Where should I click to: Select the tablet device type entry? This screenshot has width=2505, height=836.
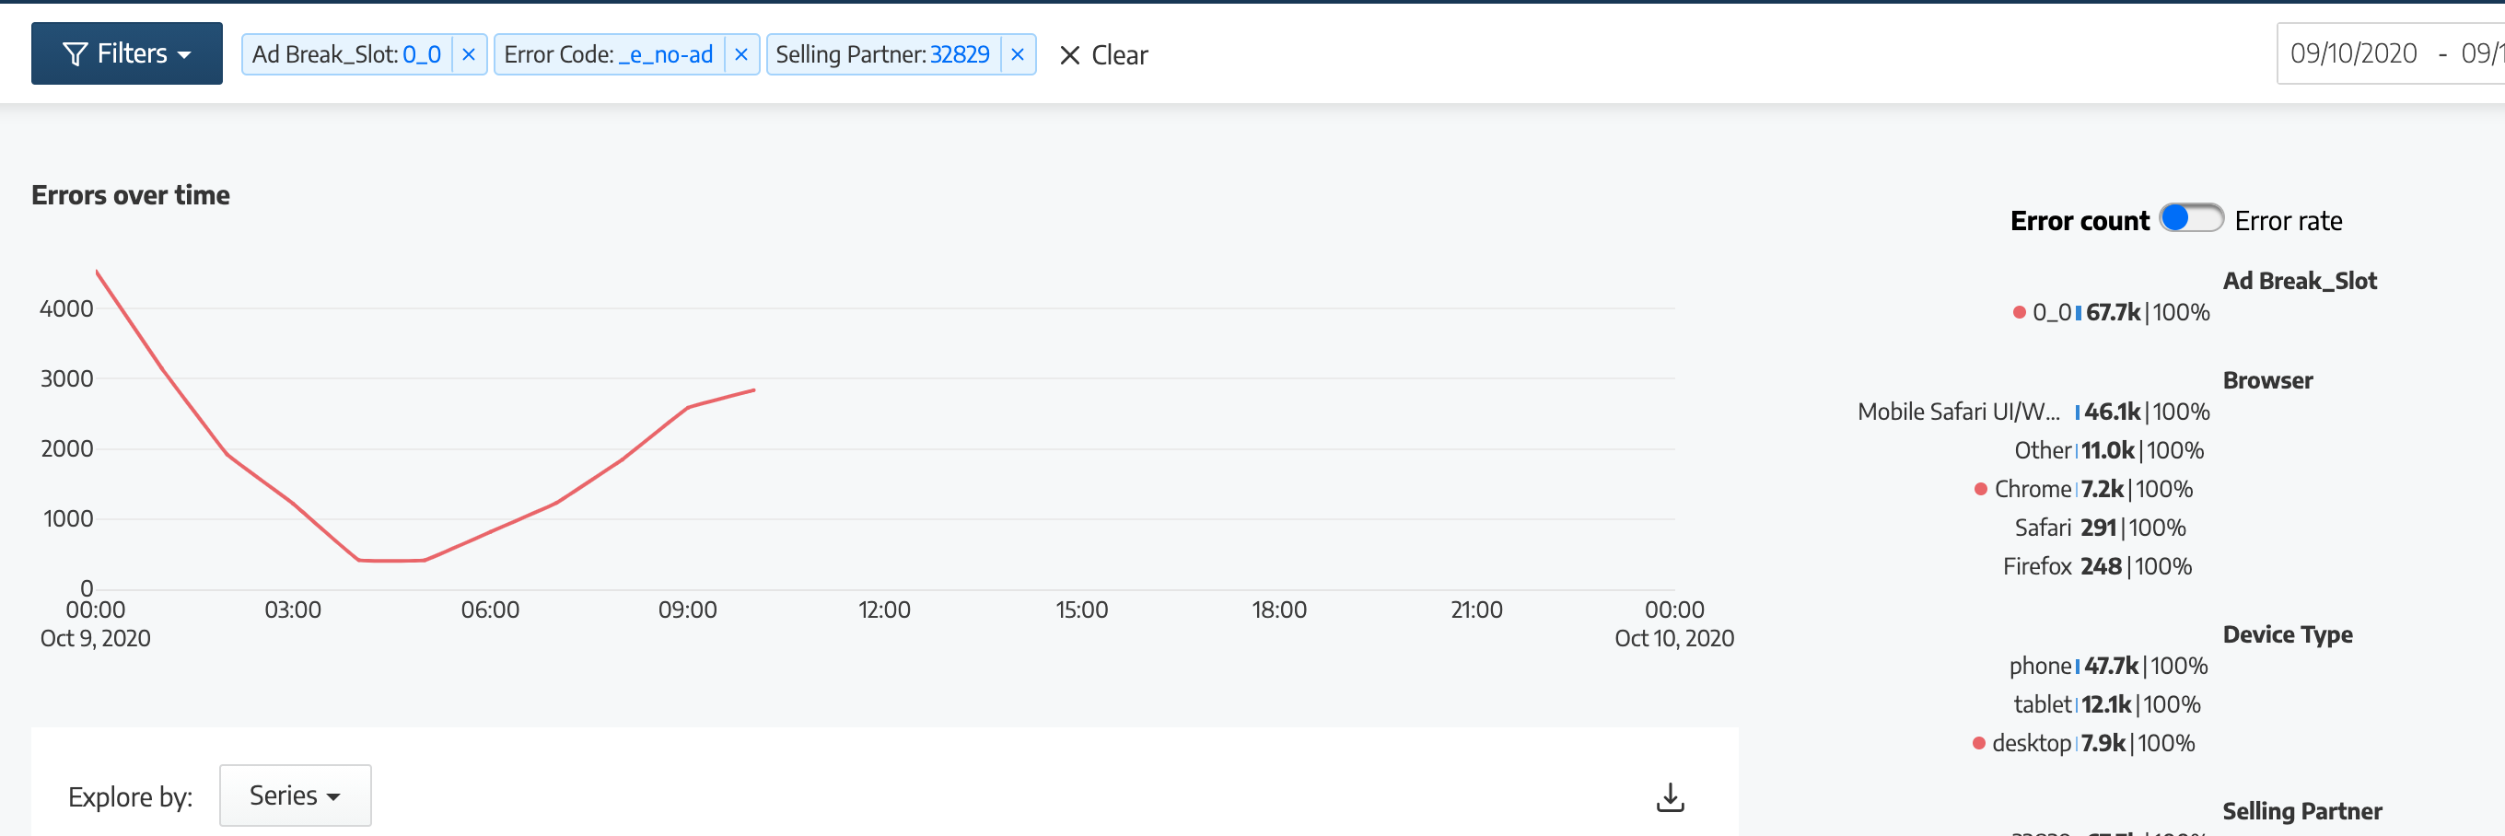[x=2042, y=704]
